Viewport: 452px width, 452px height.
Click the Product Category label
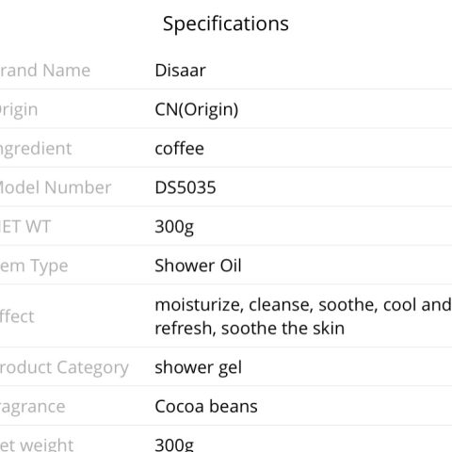[x=64, y=368]
